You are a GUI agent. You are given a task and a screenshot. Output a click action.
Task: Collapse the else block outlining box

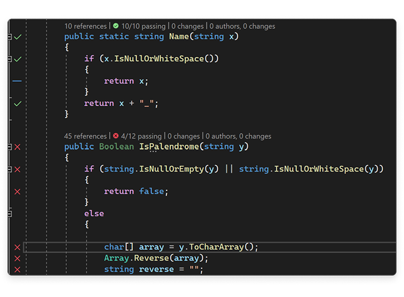tap(9, 214)
